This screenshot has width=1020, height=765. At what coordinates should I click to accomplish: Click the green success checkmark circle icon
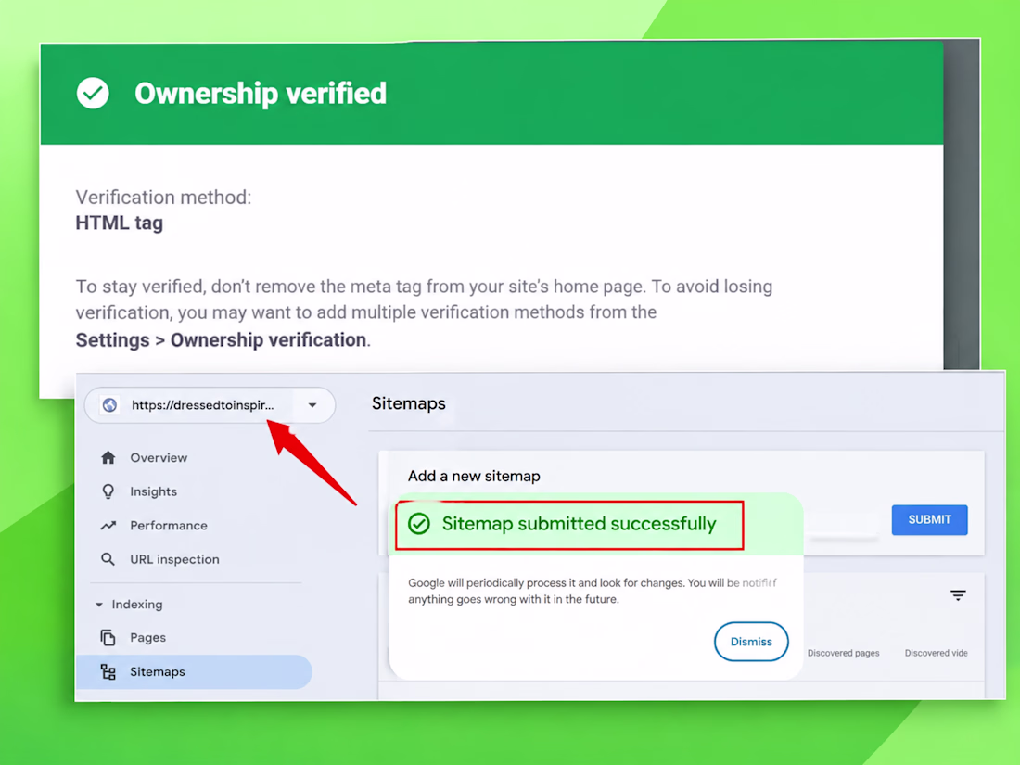tap(419, 524)
